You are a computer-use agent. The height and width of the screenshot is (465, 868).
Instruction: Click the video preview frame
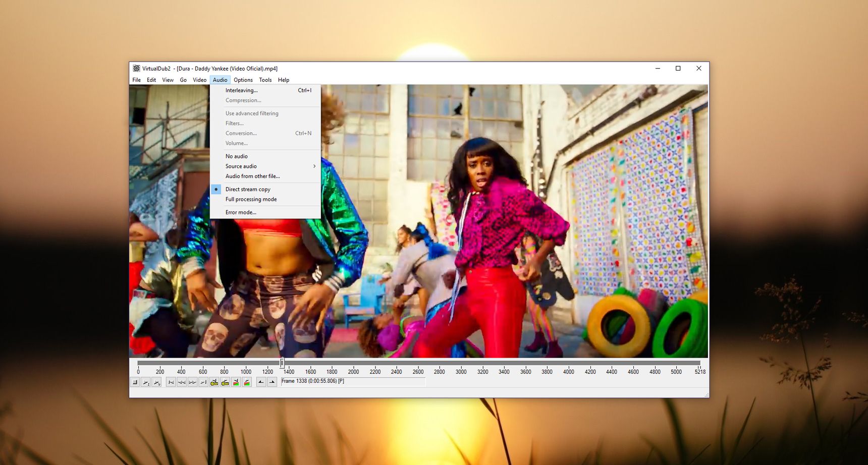tap(418, 221)
